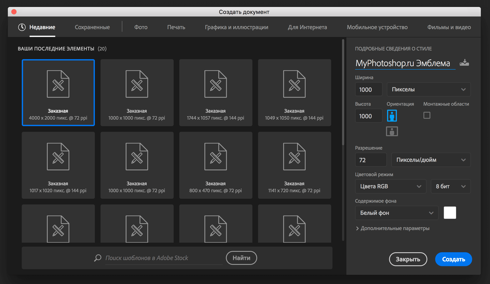Click the save preset icon beside the name
Image resolution: width=490 pixels, height=284 pixels.
464,63
